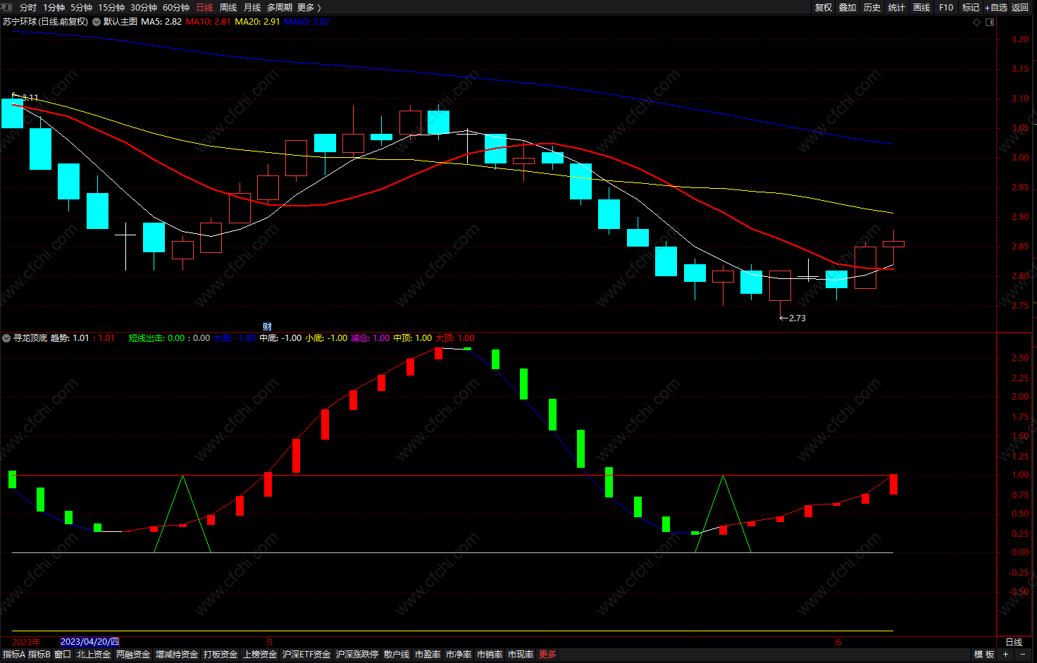Activate 画线 drawing tools
Screen dimensions: 1037x663
921,7
